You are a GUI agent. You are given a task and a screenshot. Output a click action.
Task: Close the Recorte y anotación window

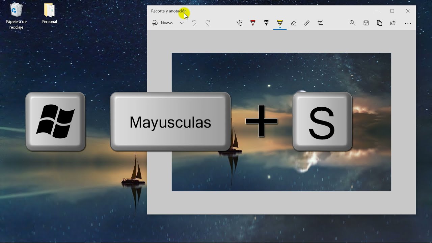click(408, 11)
